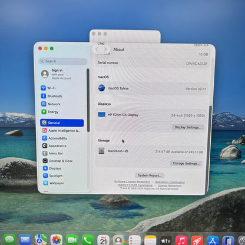This screenshot has height=245, width=245.
Task: Click the Storage Settings… button
Action: point(186,163)
